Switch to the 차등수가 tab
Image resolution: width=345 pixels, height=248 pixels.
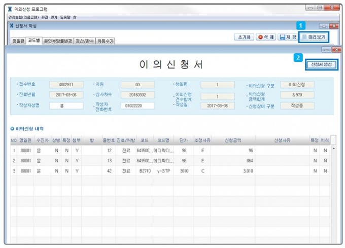coord(105,41)
